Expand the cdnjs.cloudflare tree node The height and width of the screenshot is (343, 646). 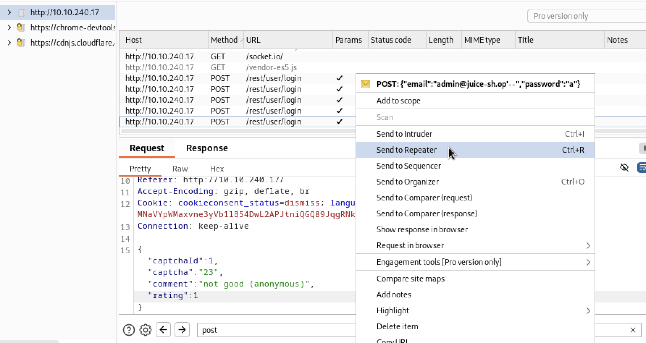click(9, 43)
